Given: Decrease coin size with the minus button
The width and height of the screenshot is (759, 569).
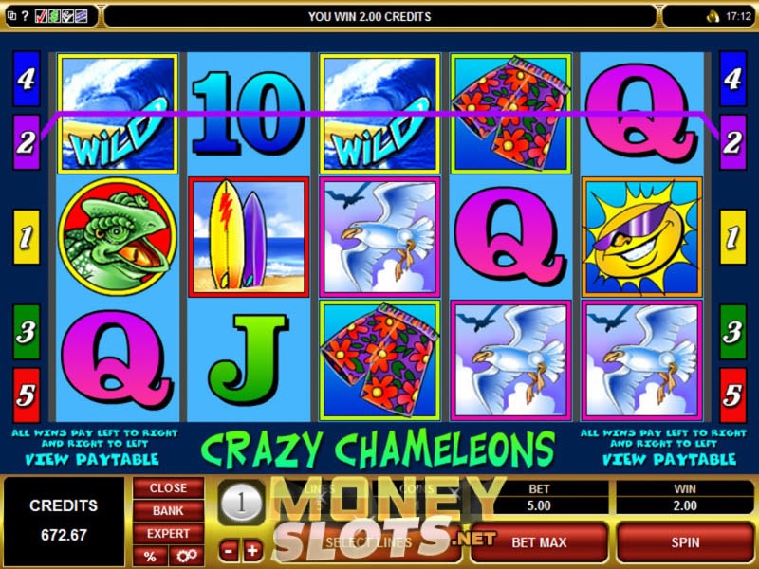Looking at the screenshot, I should pos(229,551).
